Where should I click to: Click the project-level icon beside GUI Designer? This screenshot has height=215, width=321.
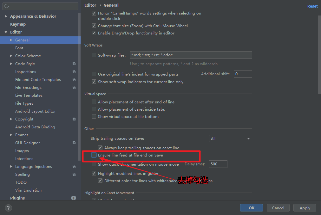pos(74,143)
